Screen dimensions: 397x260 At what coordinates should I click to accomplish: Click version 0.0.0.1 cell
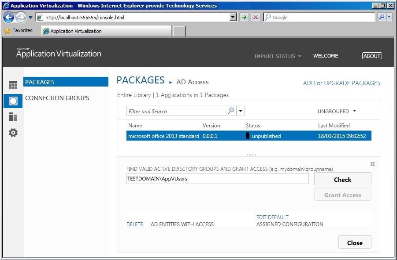[210, 136]
